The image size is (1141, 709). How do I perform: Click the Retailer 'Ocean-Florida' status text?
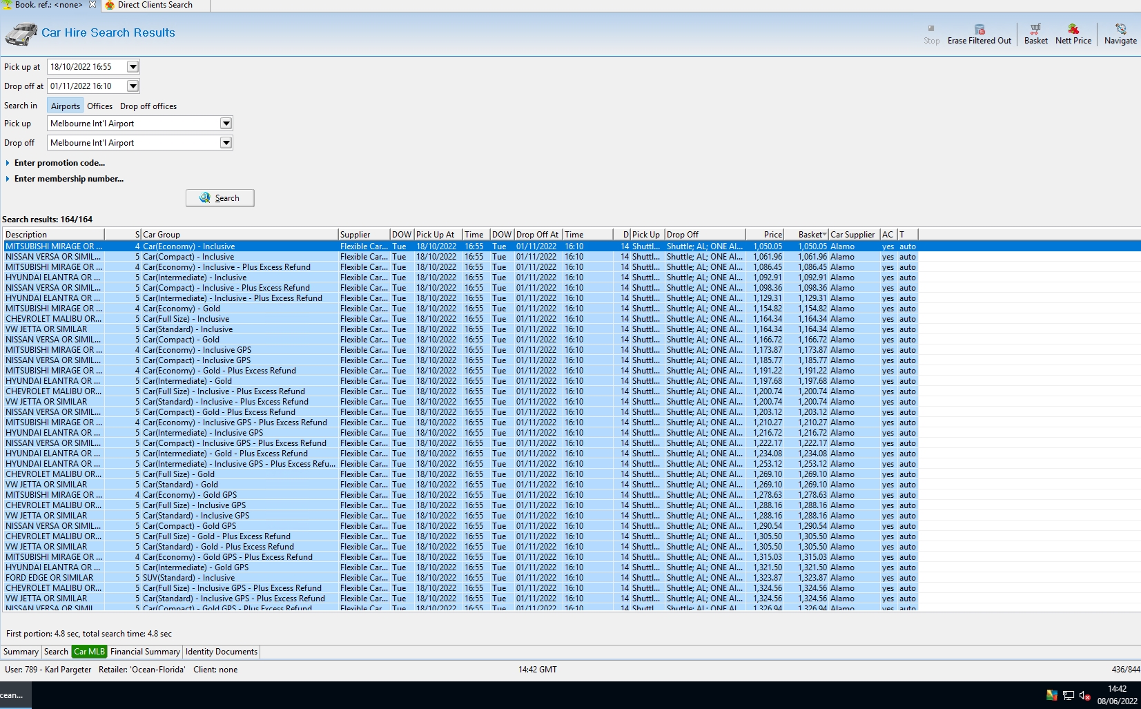pyautogui.click(x=142, y=670)
